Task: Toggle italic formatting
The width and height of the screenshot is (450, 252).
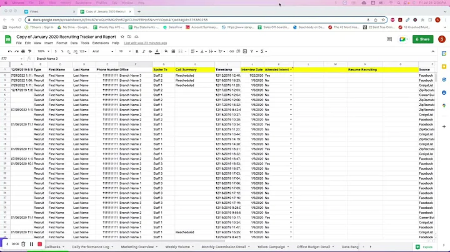Action: click(144, 51)
